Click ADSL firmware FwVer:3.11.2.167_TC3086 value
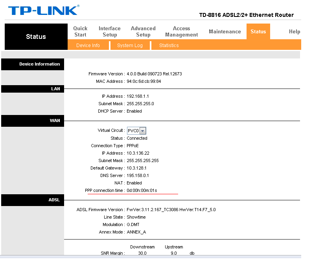 pos(171,210)
